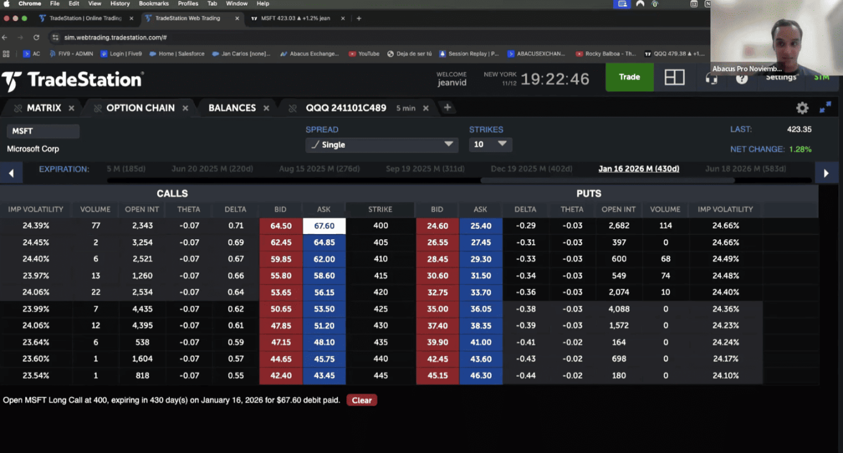
Task: Click the link icon on MATRIX tab
Action: pos(18,108)
